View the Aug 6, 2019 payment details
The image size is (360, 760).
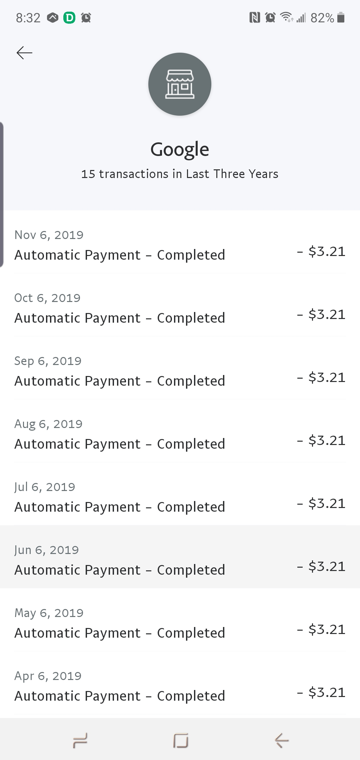[180, 434]
